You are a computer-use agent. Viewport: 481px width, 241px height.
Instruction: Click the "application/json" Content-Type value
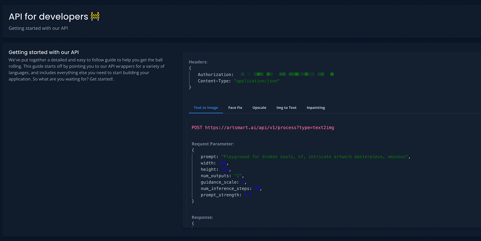point(257,81)
